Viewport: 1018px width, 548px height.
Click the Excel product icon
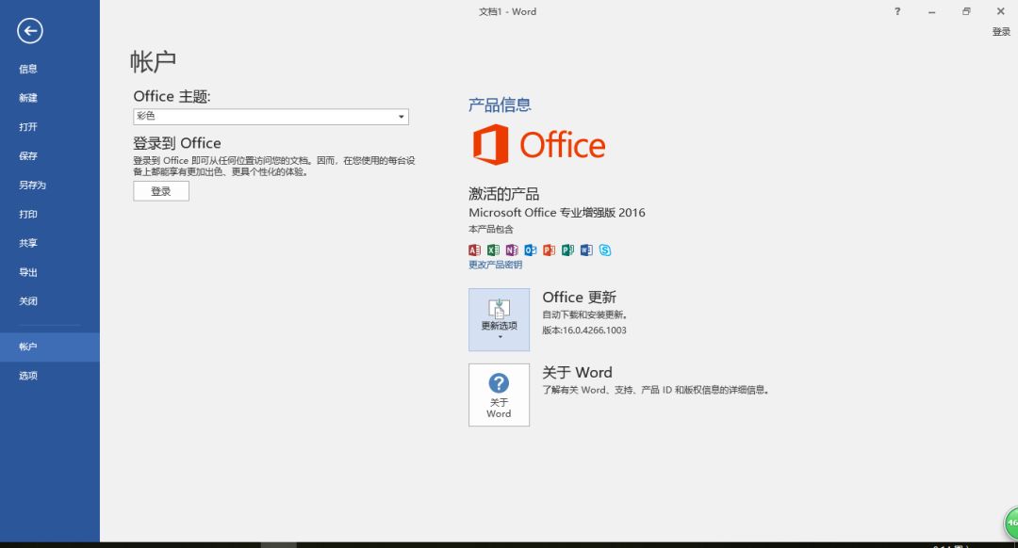(x=493, y=250)
